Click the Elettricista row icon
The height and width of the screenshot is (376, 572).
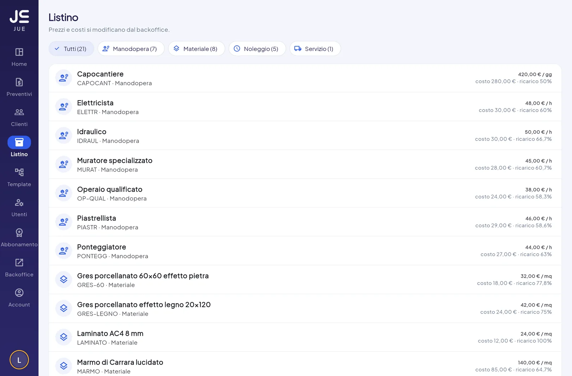64,107
